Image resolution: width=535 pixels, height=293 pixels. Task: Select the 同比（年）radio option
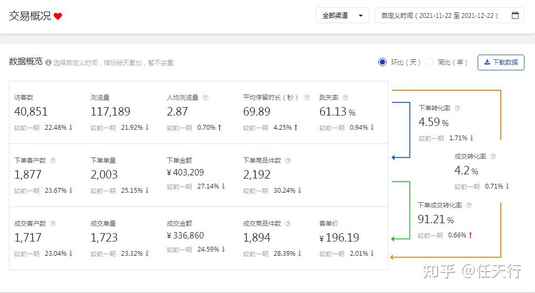(x=429, y=62)
